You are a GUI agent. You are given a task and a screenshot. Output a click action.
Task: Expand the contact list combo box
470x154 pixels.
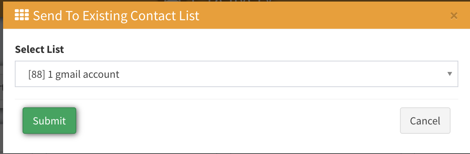[237, 73]
